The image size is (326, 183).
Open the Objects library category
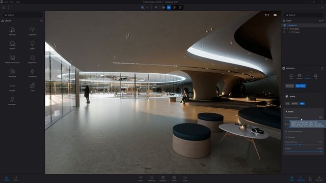coord(12,45)
